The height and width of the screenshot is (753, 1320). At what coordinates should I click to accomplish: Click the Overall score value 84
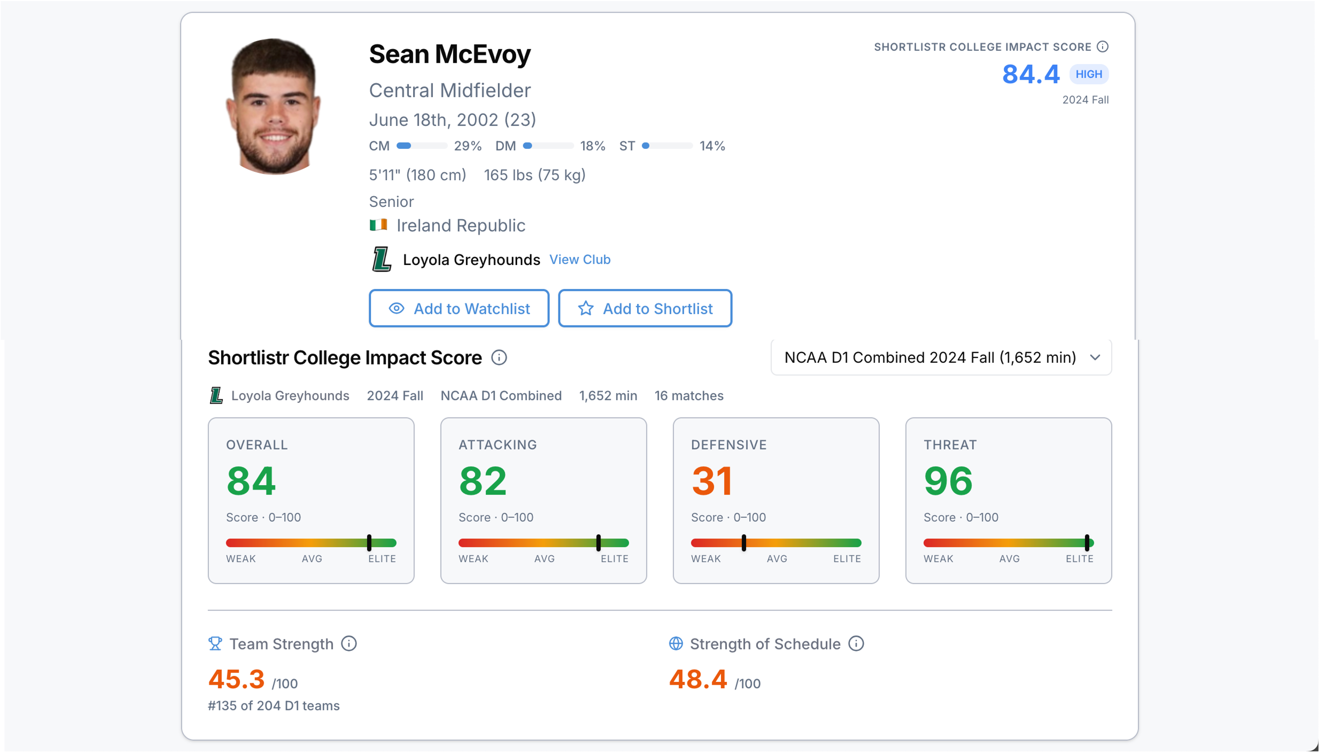[x=251, y=481]
